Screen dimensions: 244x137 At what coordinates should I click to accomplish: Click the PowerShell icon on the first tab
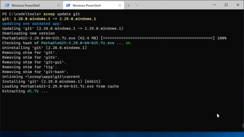click(x=7, y=5)
